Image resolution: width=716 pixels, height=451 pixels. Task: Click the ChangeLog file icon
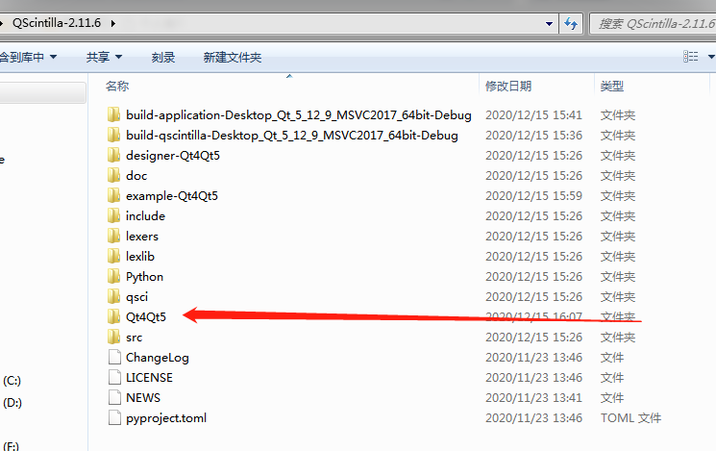click(x=114, y=357)
